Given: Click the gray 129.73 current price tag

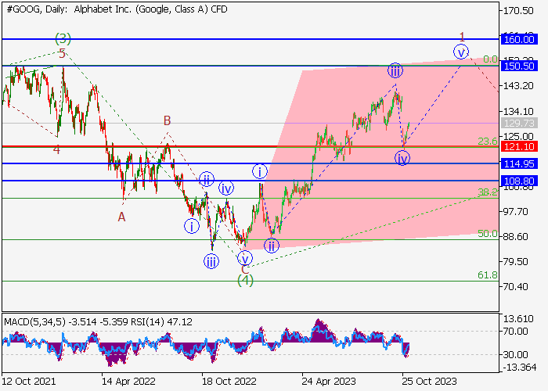Looking at the screenshot, I should [x=519, y=123].
